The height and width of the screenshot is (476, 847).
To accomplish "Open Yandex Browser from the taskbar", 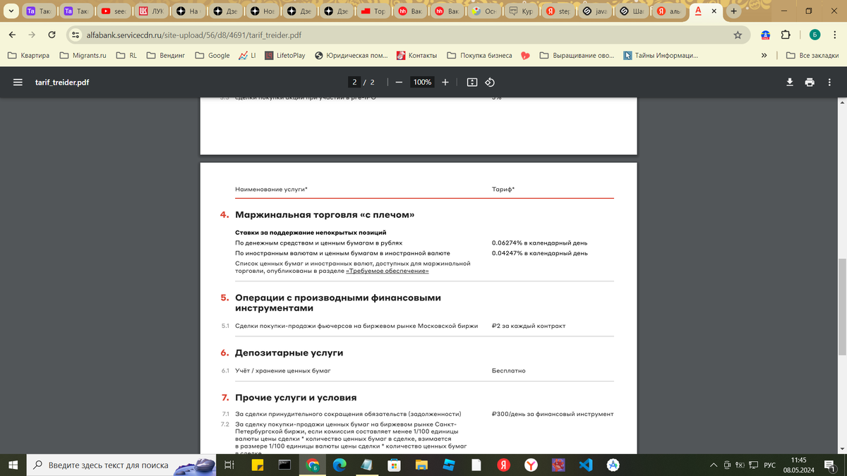I will [x=531, y=465].
